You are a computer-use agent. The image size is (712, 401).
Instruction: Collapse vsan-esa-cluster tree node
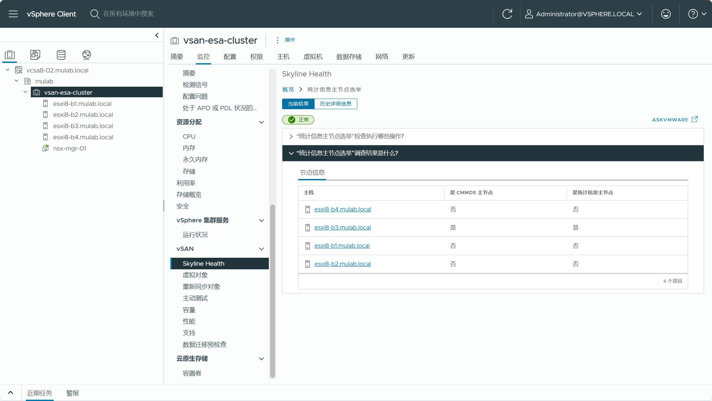coord(26,92)
